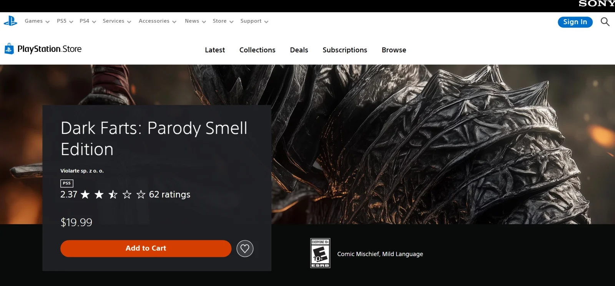Expand the News dropdown menu
Screen dimensions: 615x286
point(195,21)
